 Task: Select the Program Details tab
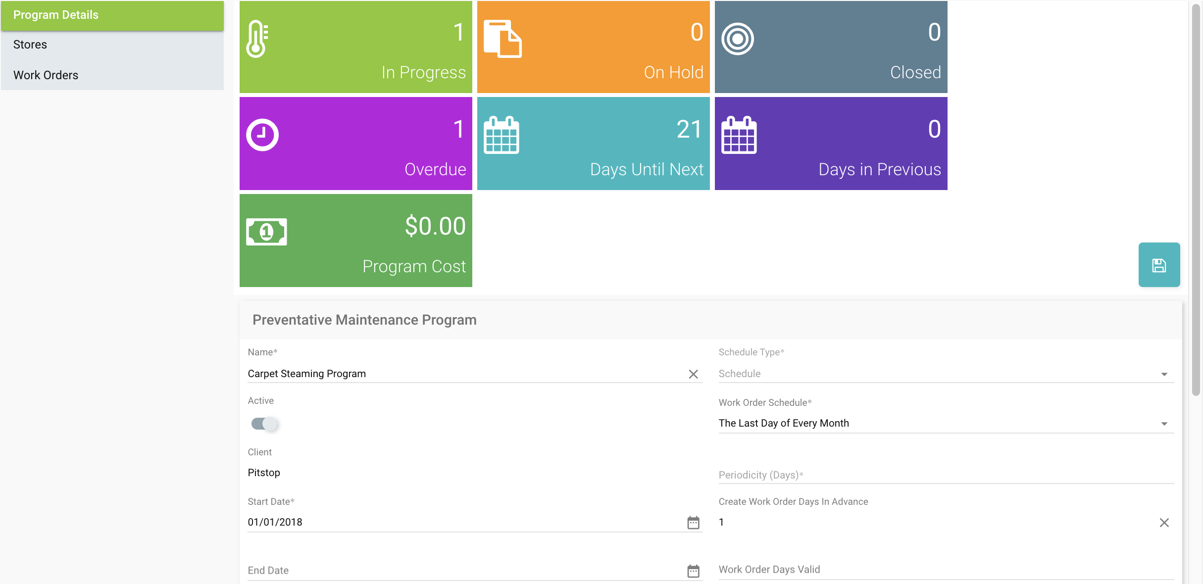(112, 15)
